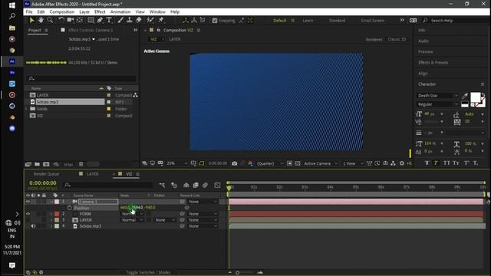Viewport: 491px width, 276px height.
Task: Open the File menu
Action: point(29,12)
